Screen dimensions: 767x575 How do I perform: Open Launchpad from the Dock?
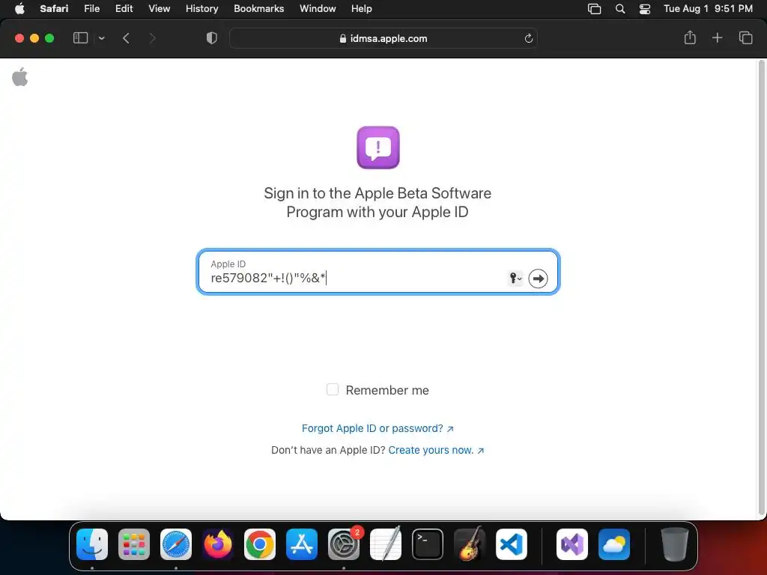click(x=134, y=544)
